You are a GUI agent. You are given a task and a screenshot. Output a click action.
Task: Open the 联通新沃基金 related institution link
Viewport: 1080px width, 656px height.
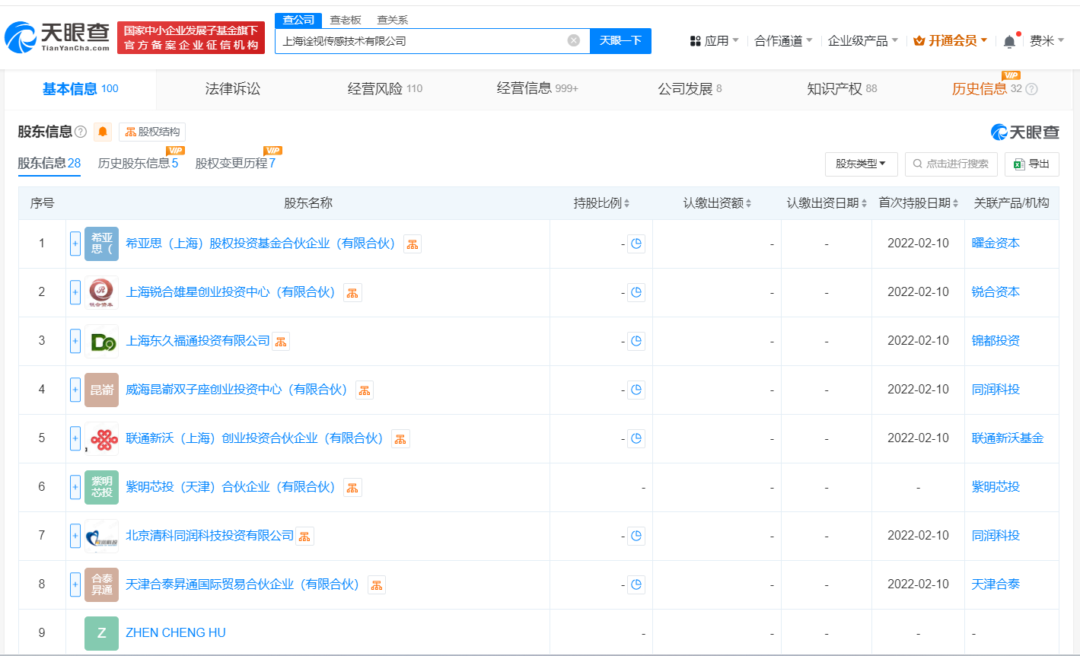tap(1007, 438)
